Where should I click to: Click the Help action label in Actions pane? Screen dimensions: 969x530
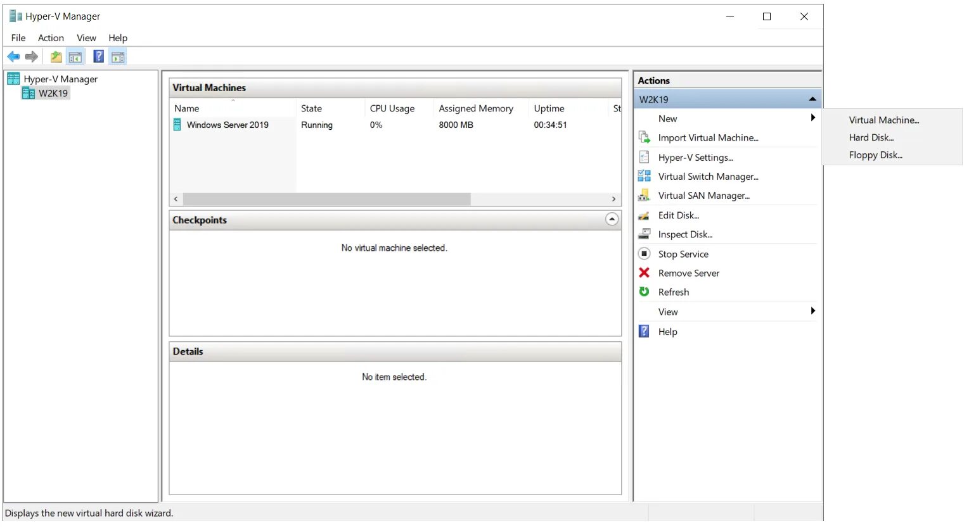[x=667, y=332]
